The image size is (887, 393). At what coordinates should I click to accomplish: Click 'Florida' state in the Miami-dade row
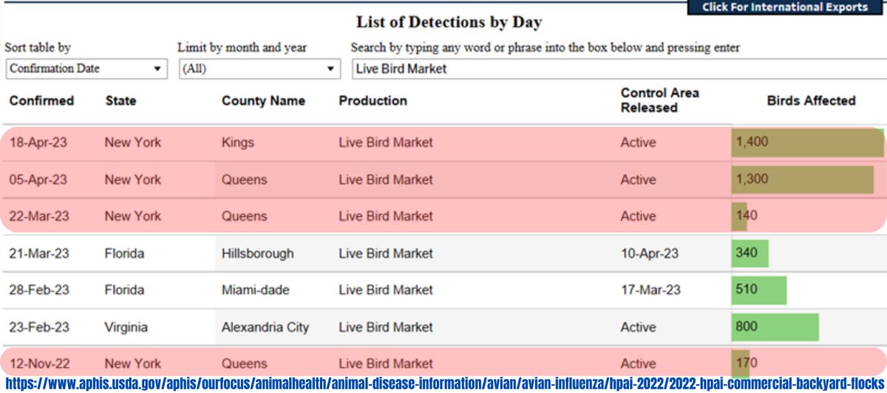[x=124, y=290]
